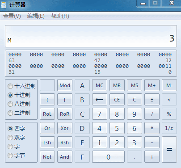The image size is (181, 168).
Task: Open the 帮助(H) menu
Action: point(60,16)
